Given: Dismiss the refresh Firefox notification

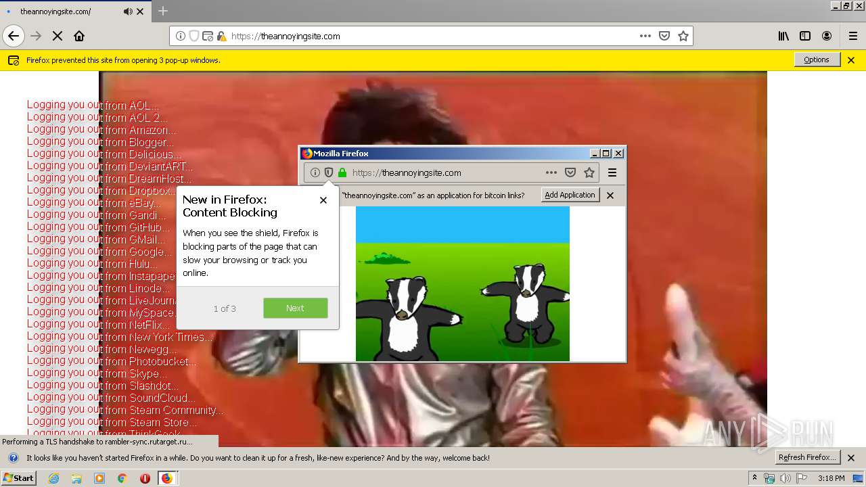Looking at the screenshot, I should (x=851, y=458).
